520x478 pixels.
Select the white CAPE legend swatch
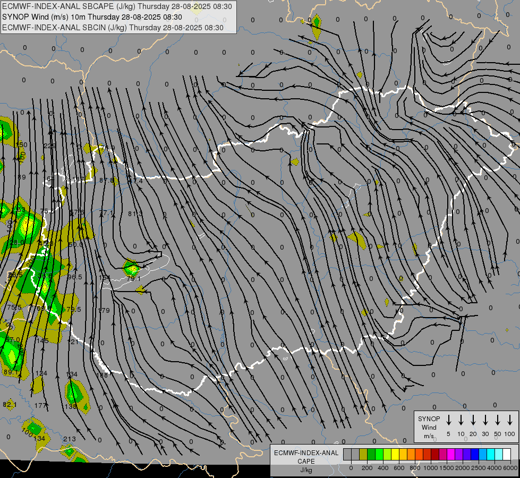[506, 454]
